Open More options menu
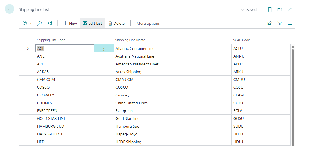The height and width of the screenshot is (146, 313). [x=148, y=23]
